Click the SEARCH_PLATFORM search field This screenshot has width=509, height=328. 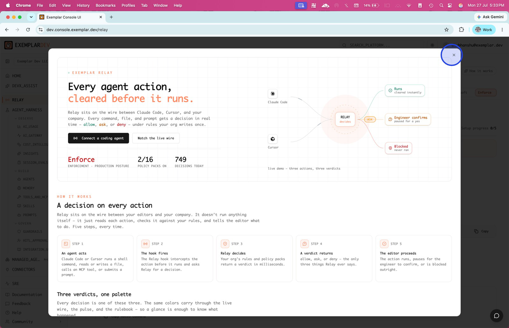pos(382,45)
